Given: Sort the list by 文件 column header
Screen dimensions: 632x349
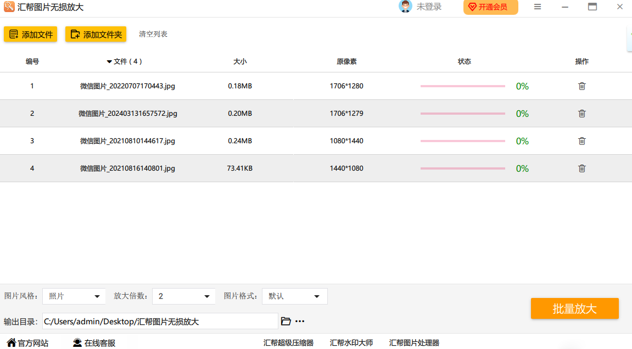Looking at the screenshot, I should click(x=125, y=61).
